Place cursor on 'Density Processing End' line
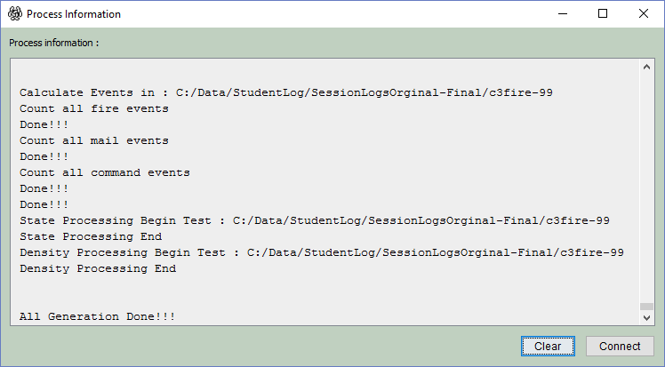665x367 pixels. point(98,268)
